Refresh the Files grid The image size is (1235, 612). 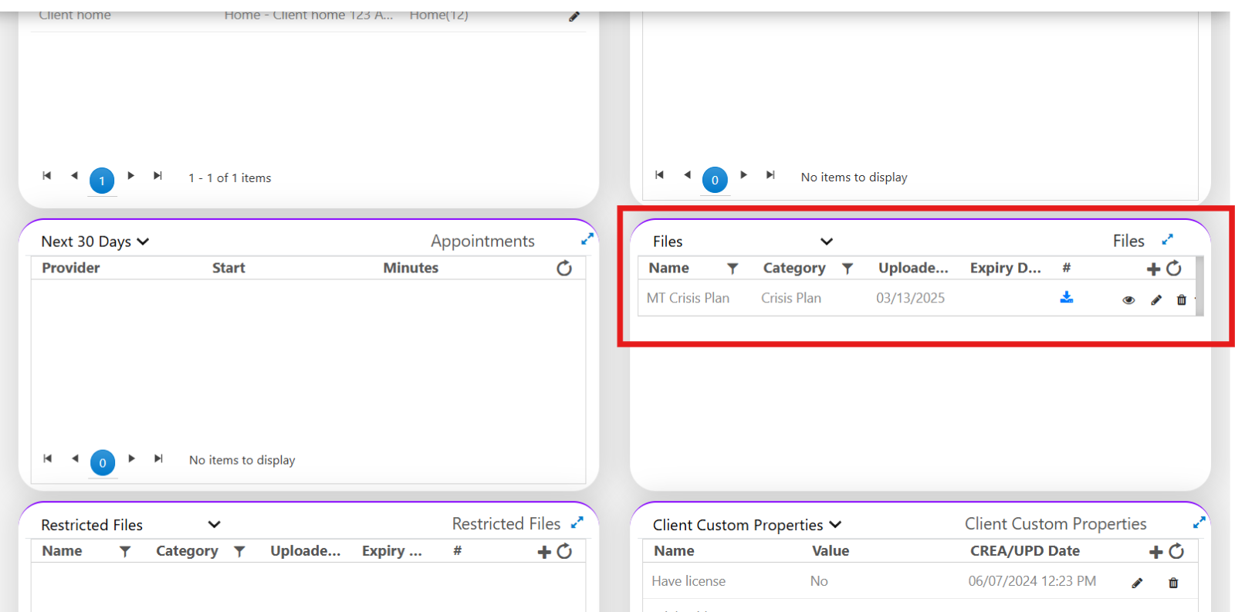(x=1174, y=268)
